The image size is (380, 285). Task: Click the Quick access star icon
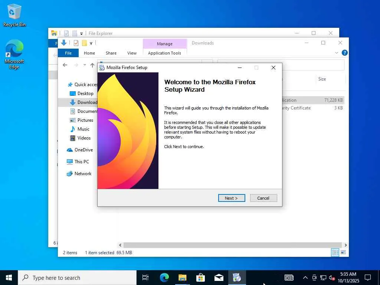pyautogui.click(x=70, y=85)
